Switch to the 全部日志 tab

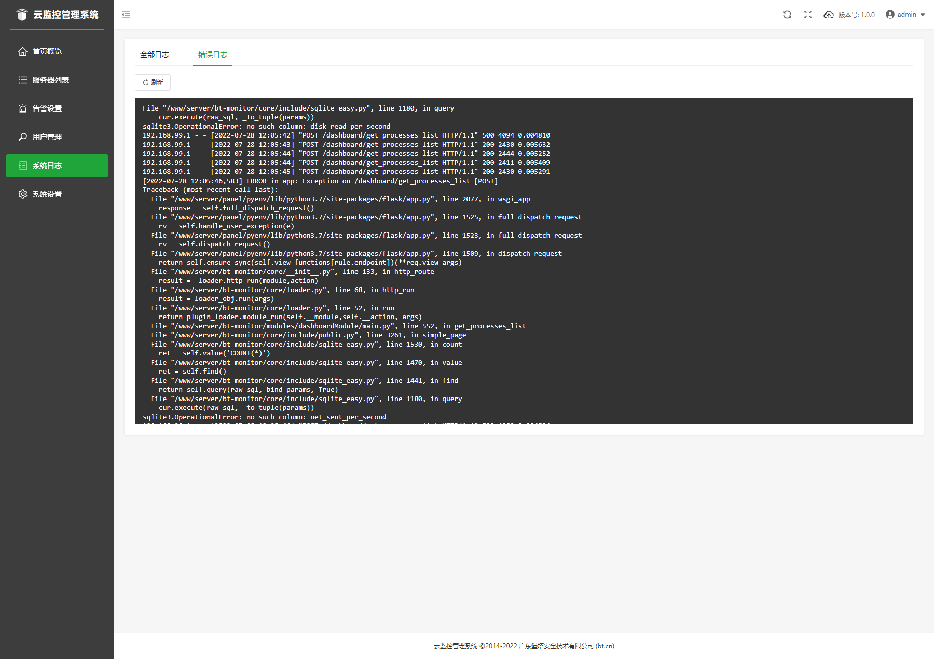pyautogui.click(x=155, y=54)
